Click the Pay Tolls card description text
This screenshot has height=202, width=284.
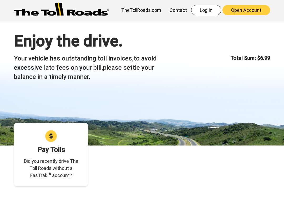pos(51,168)
